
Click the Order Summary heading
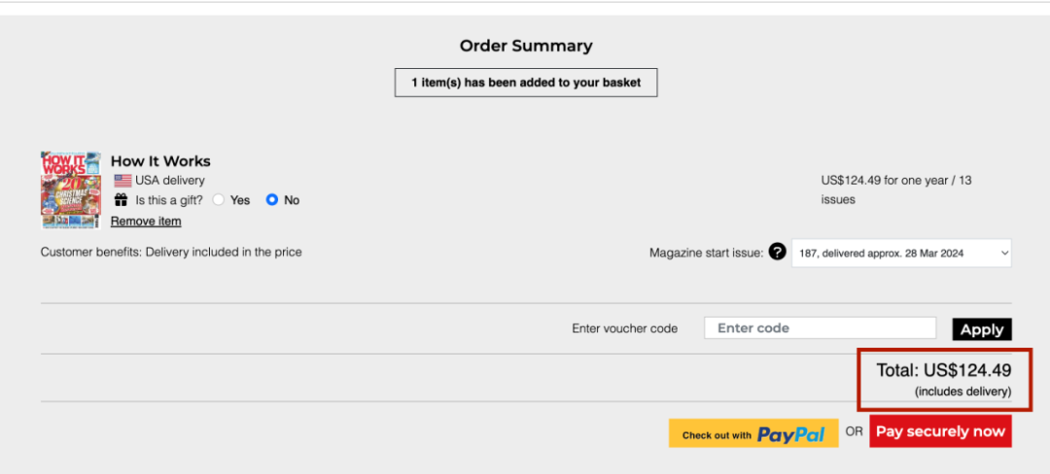[526, 46]
